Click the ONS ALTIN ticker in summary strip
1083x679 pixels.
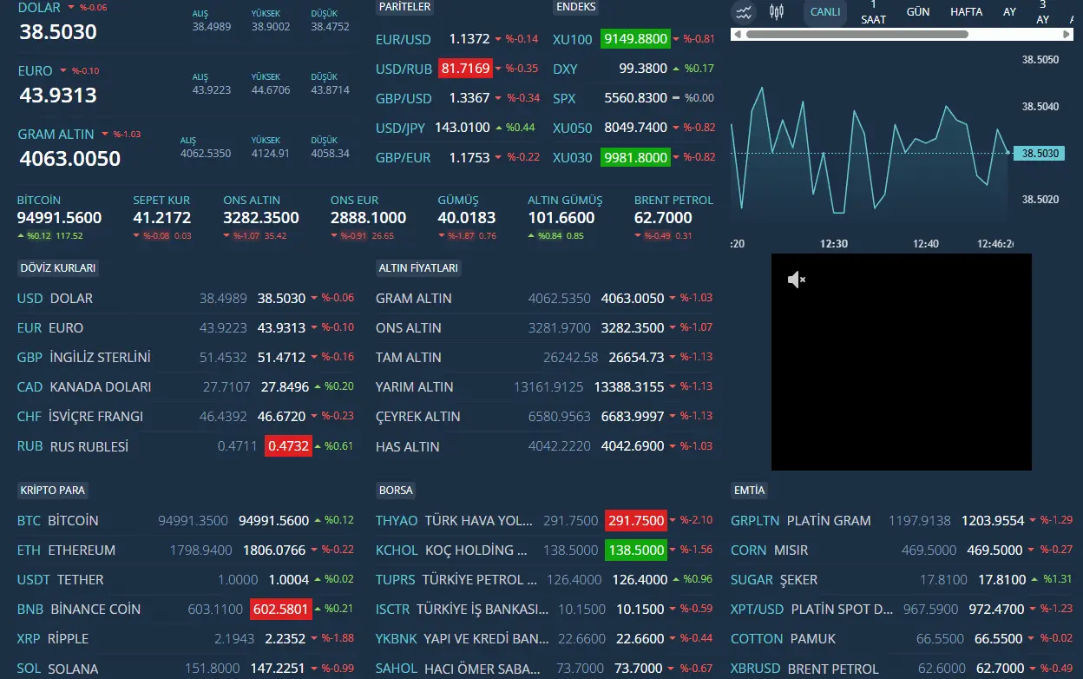(x=261, y=217)
